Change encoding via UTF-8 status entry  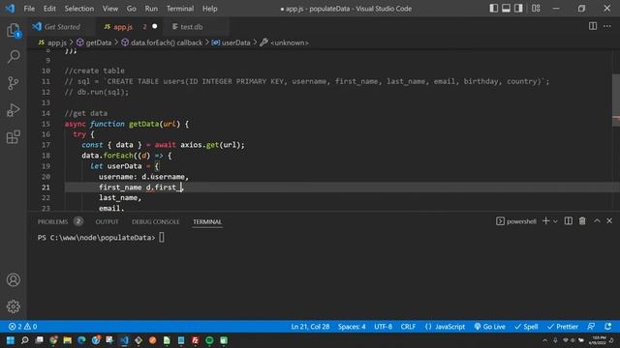pyautogui.click(x=384, y=327)
